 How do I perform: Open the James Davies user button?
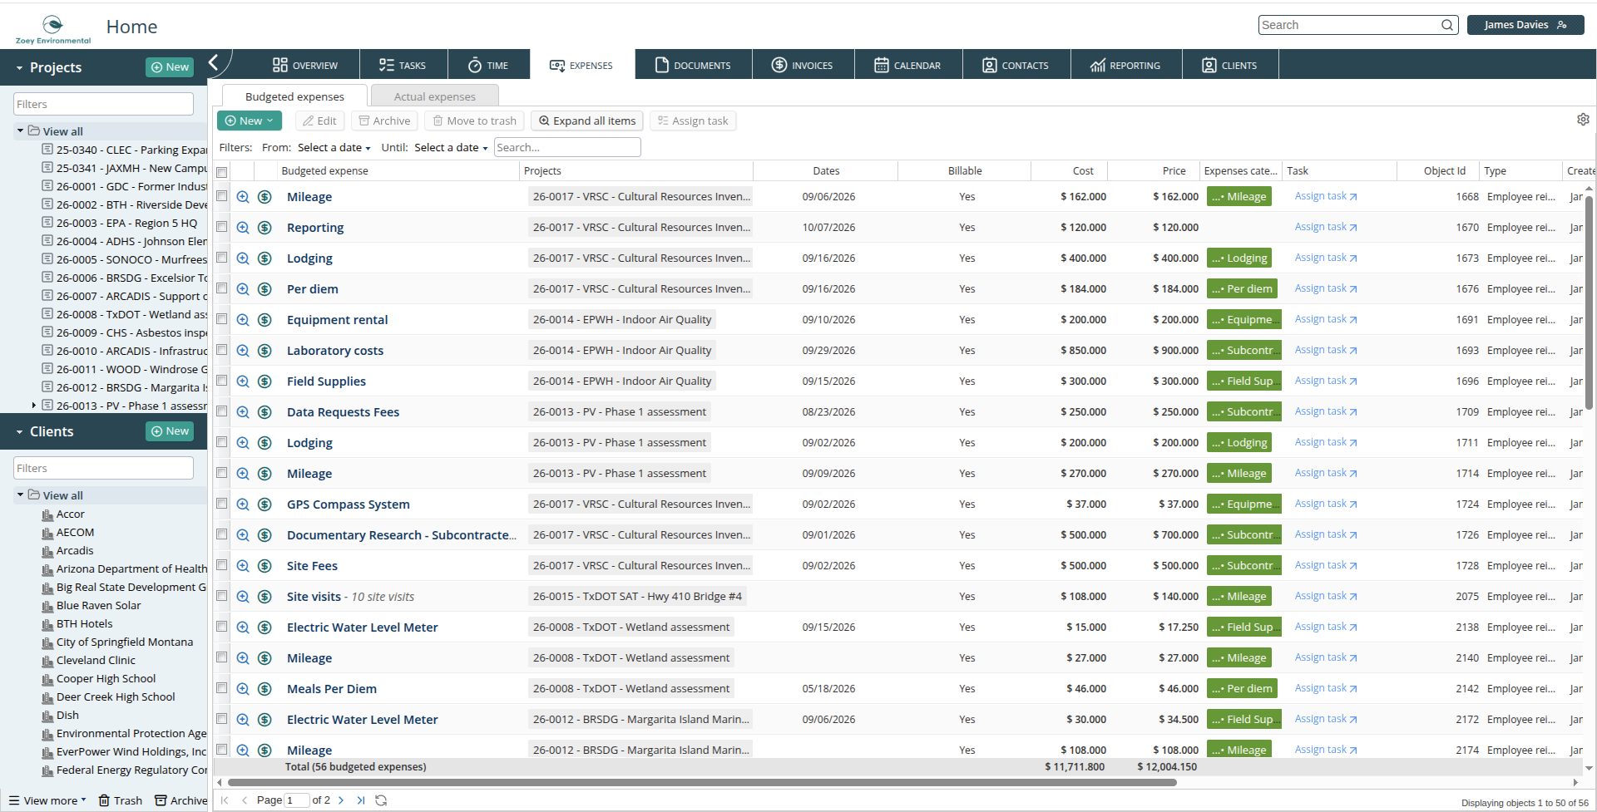click(1525, 25)
